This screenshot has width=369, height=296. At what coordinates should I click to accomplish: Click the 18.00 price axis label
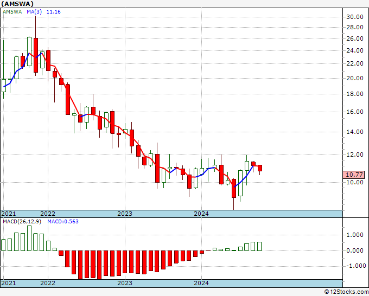click(355, 94)
